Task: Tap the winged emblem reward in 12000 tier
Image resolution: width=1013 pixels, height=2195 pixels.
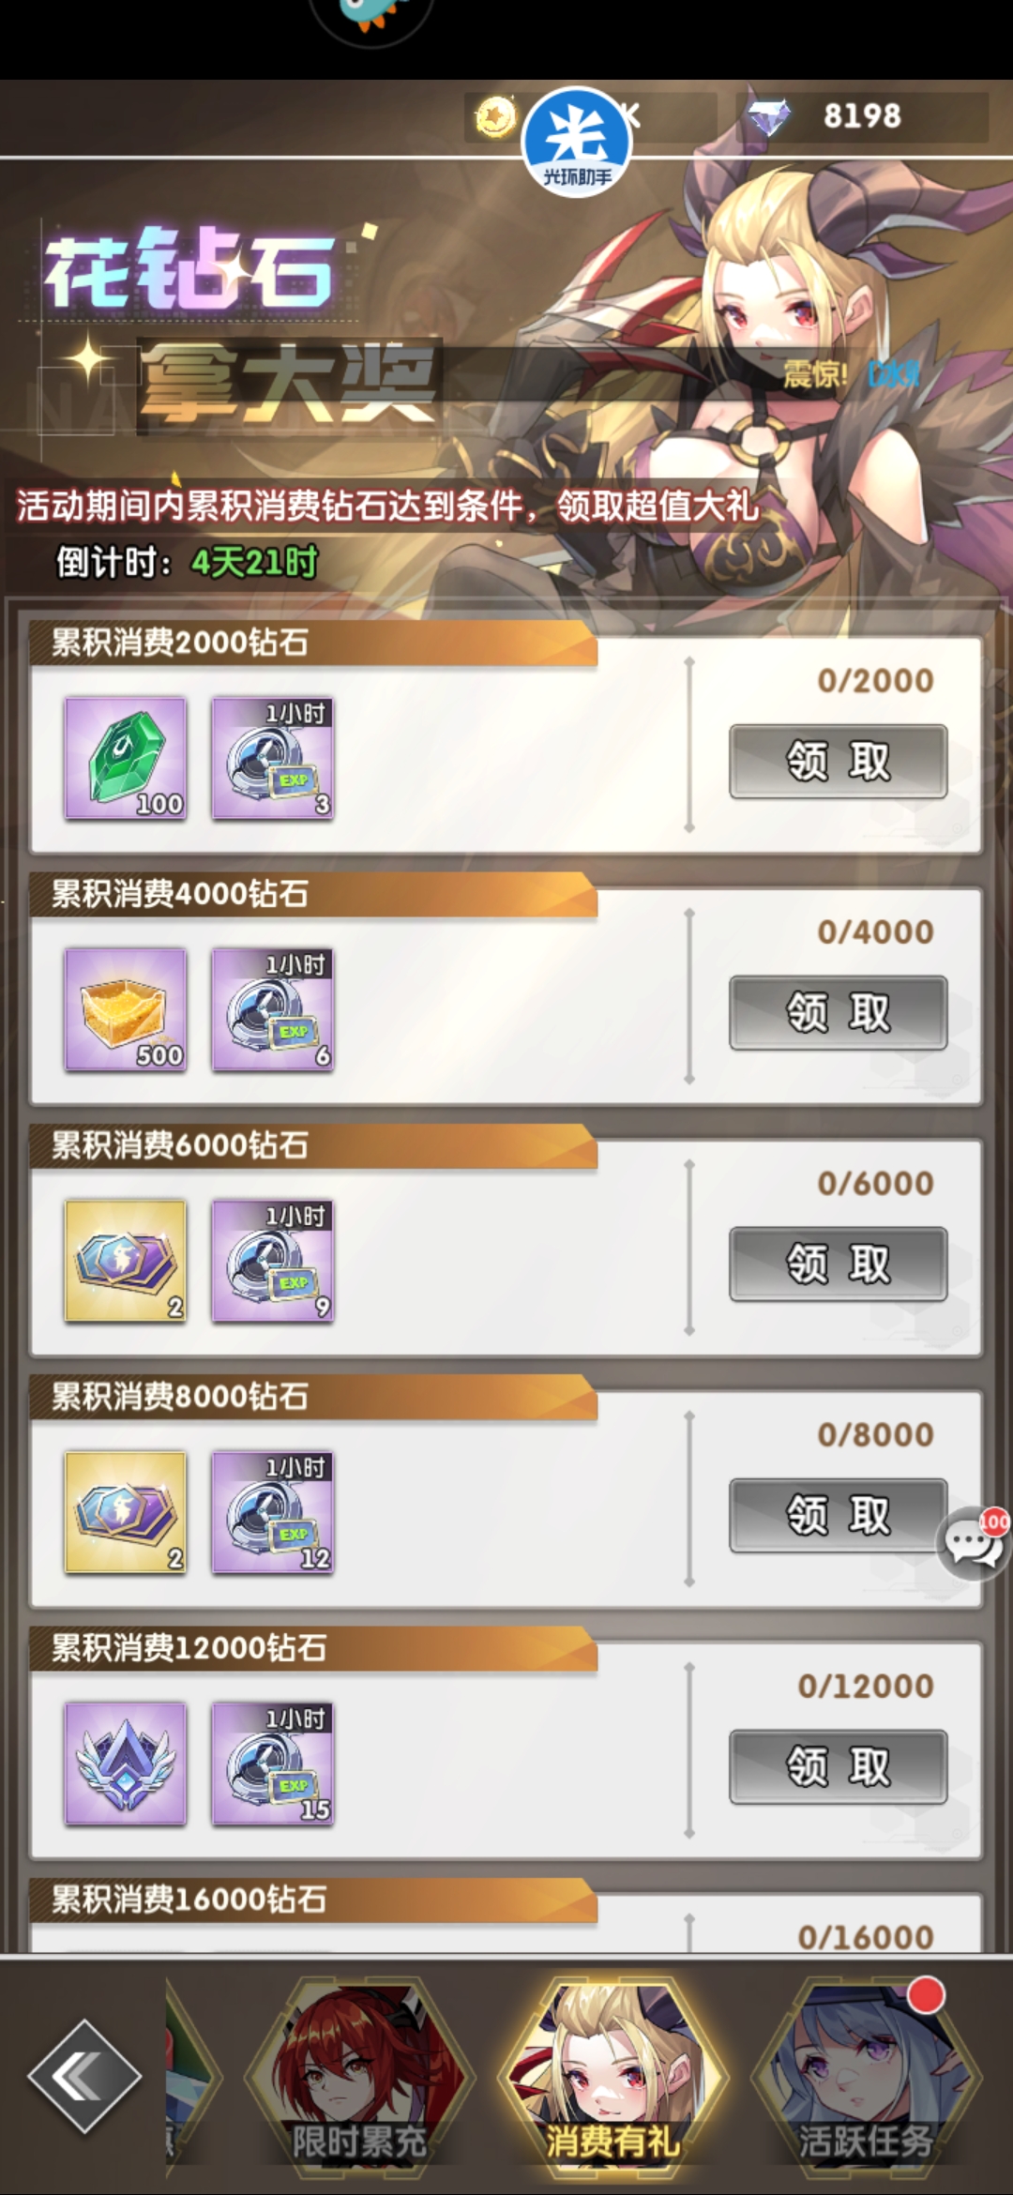Action: [x=126, y=1764]
